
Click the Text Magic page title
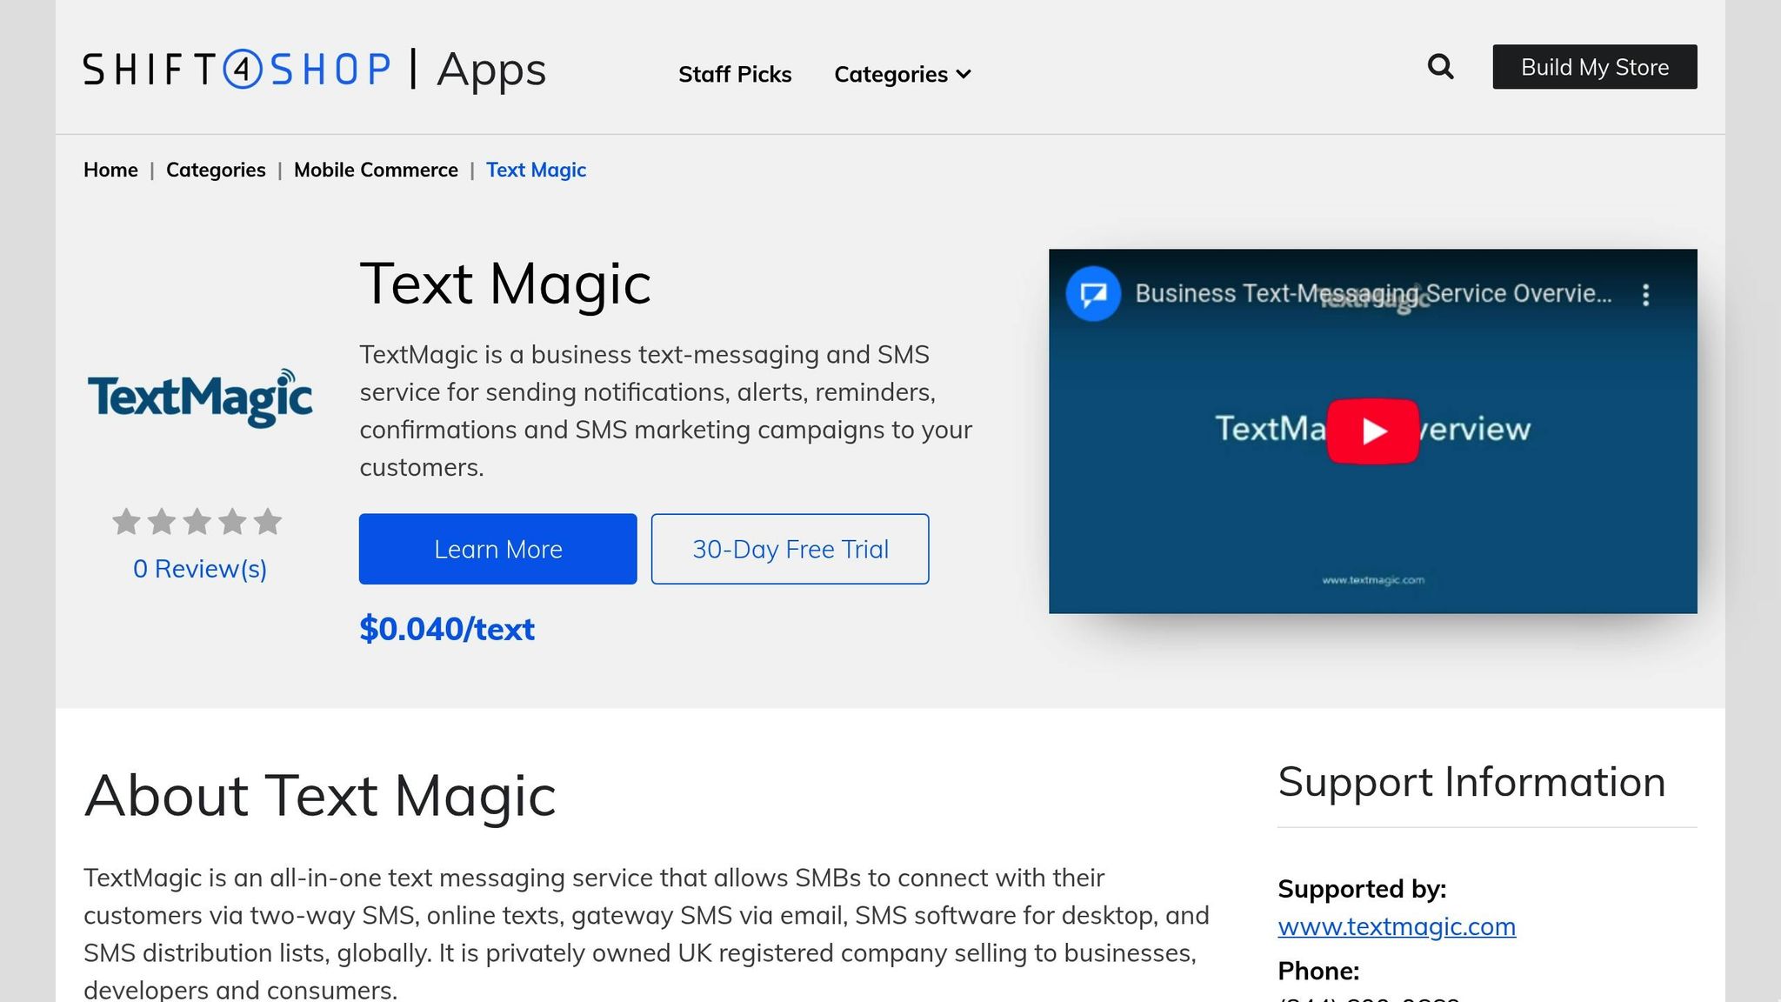point(505,284)
